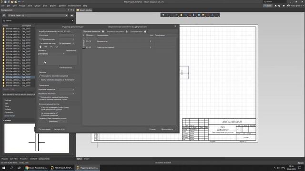The image size is (305, 171).
Task: Click the По умолчанию button
Action: [44, 129]
